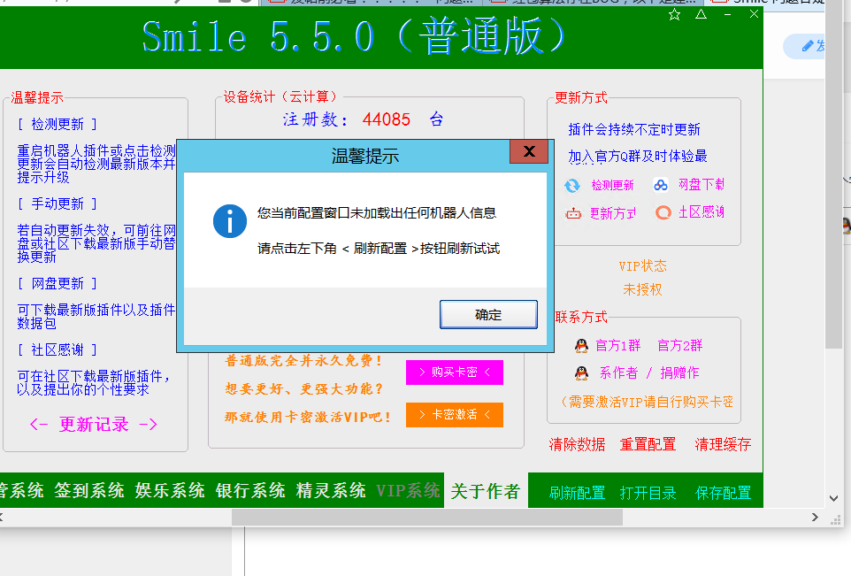Click the triangle icon in title bar
The width and height of the screenshot is (851, 576).
(x=701, y=14)
